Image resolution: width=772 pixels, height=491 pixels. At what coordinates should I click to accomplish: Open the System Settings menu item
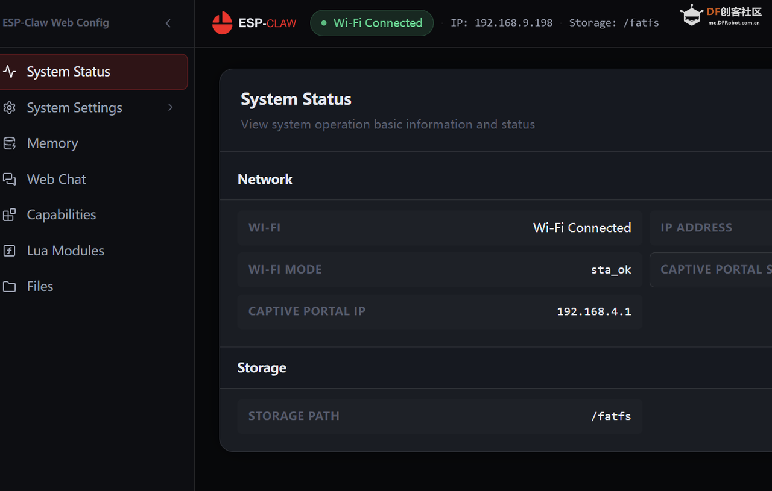tap(93, 108)
